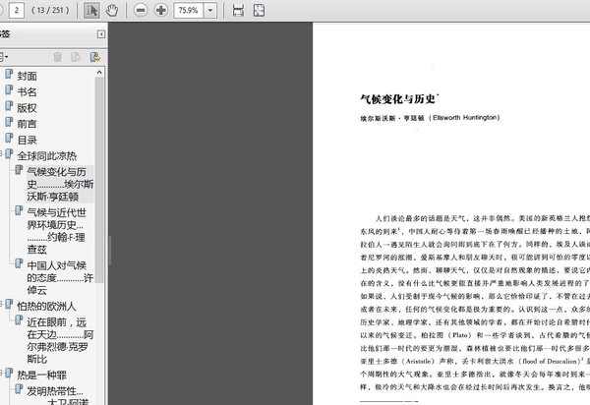Click the delete bookmark trash icon

coord(57,57)
